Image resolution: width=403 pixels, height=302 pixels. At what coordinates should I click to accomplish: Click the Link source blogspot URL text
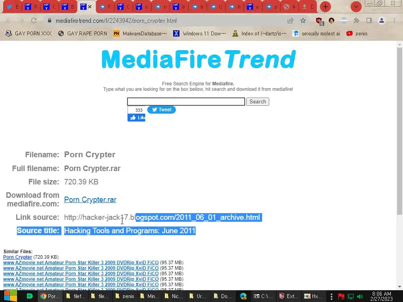point(162,217)
